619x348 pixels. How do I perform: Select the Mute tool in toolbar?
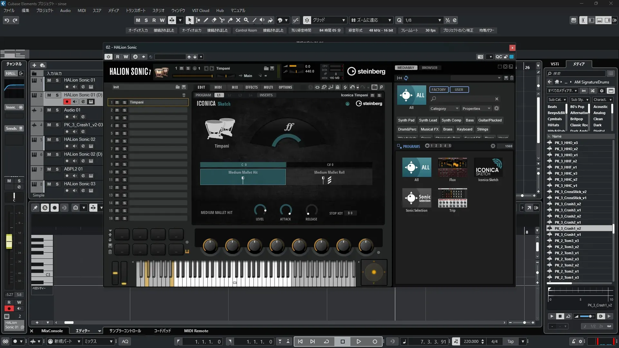[238, 20]
